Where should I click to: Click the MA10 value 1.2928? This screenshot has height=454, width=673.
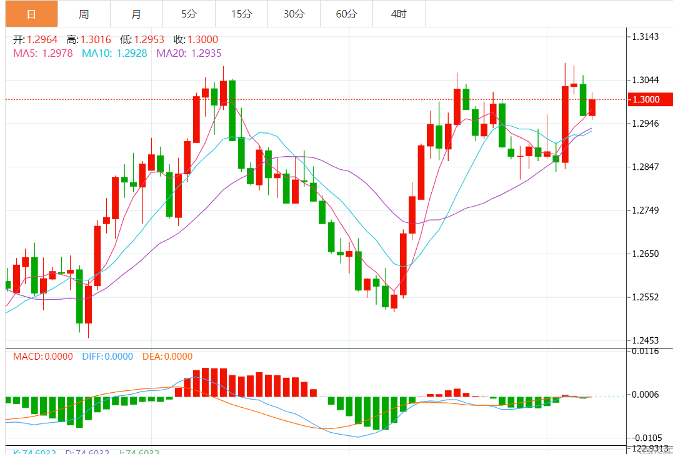tap(132, 53)
